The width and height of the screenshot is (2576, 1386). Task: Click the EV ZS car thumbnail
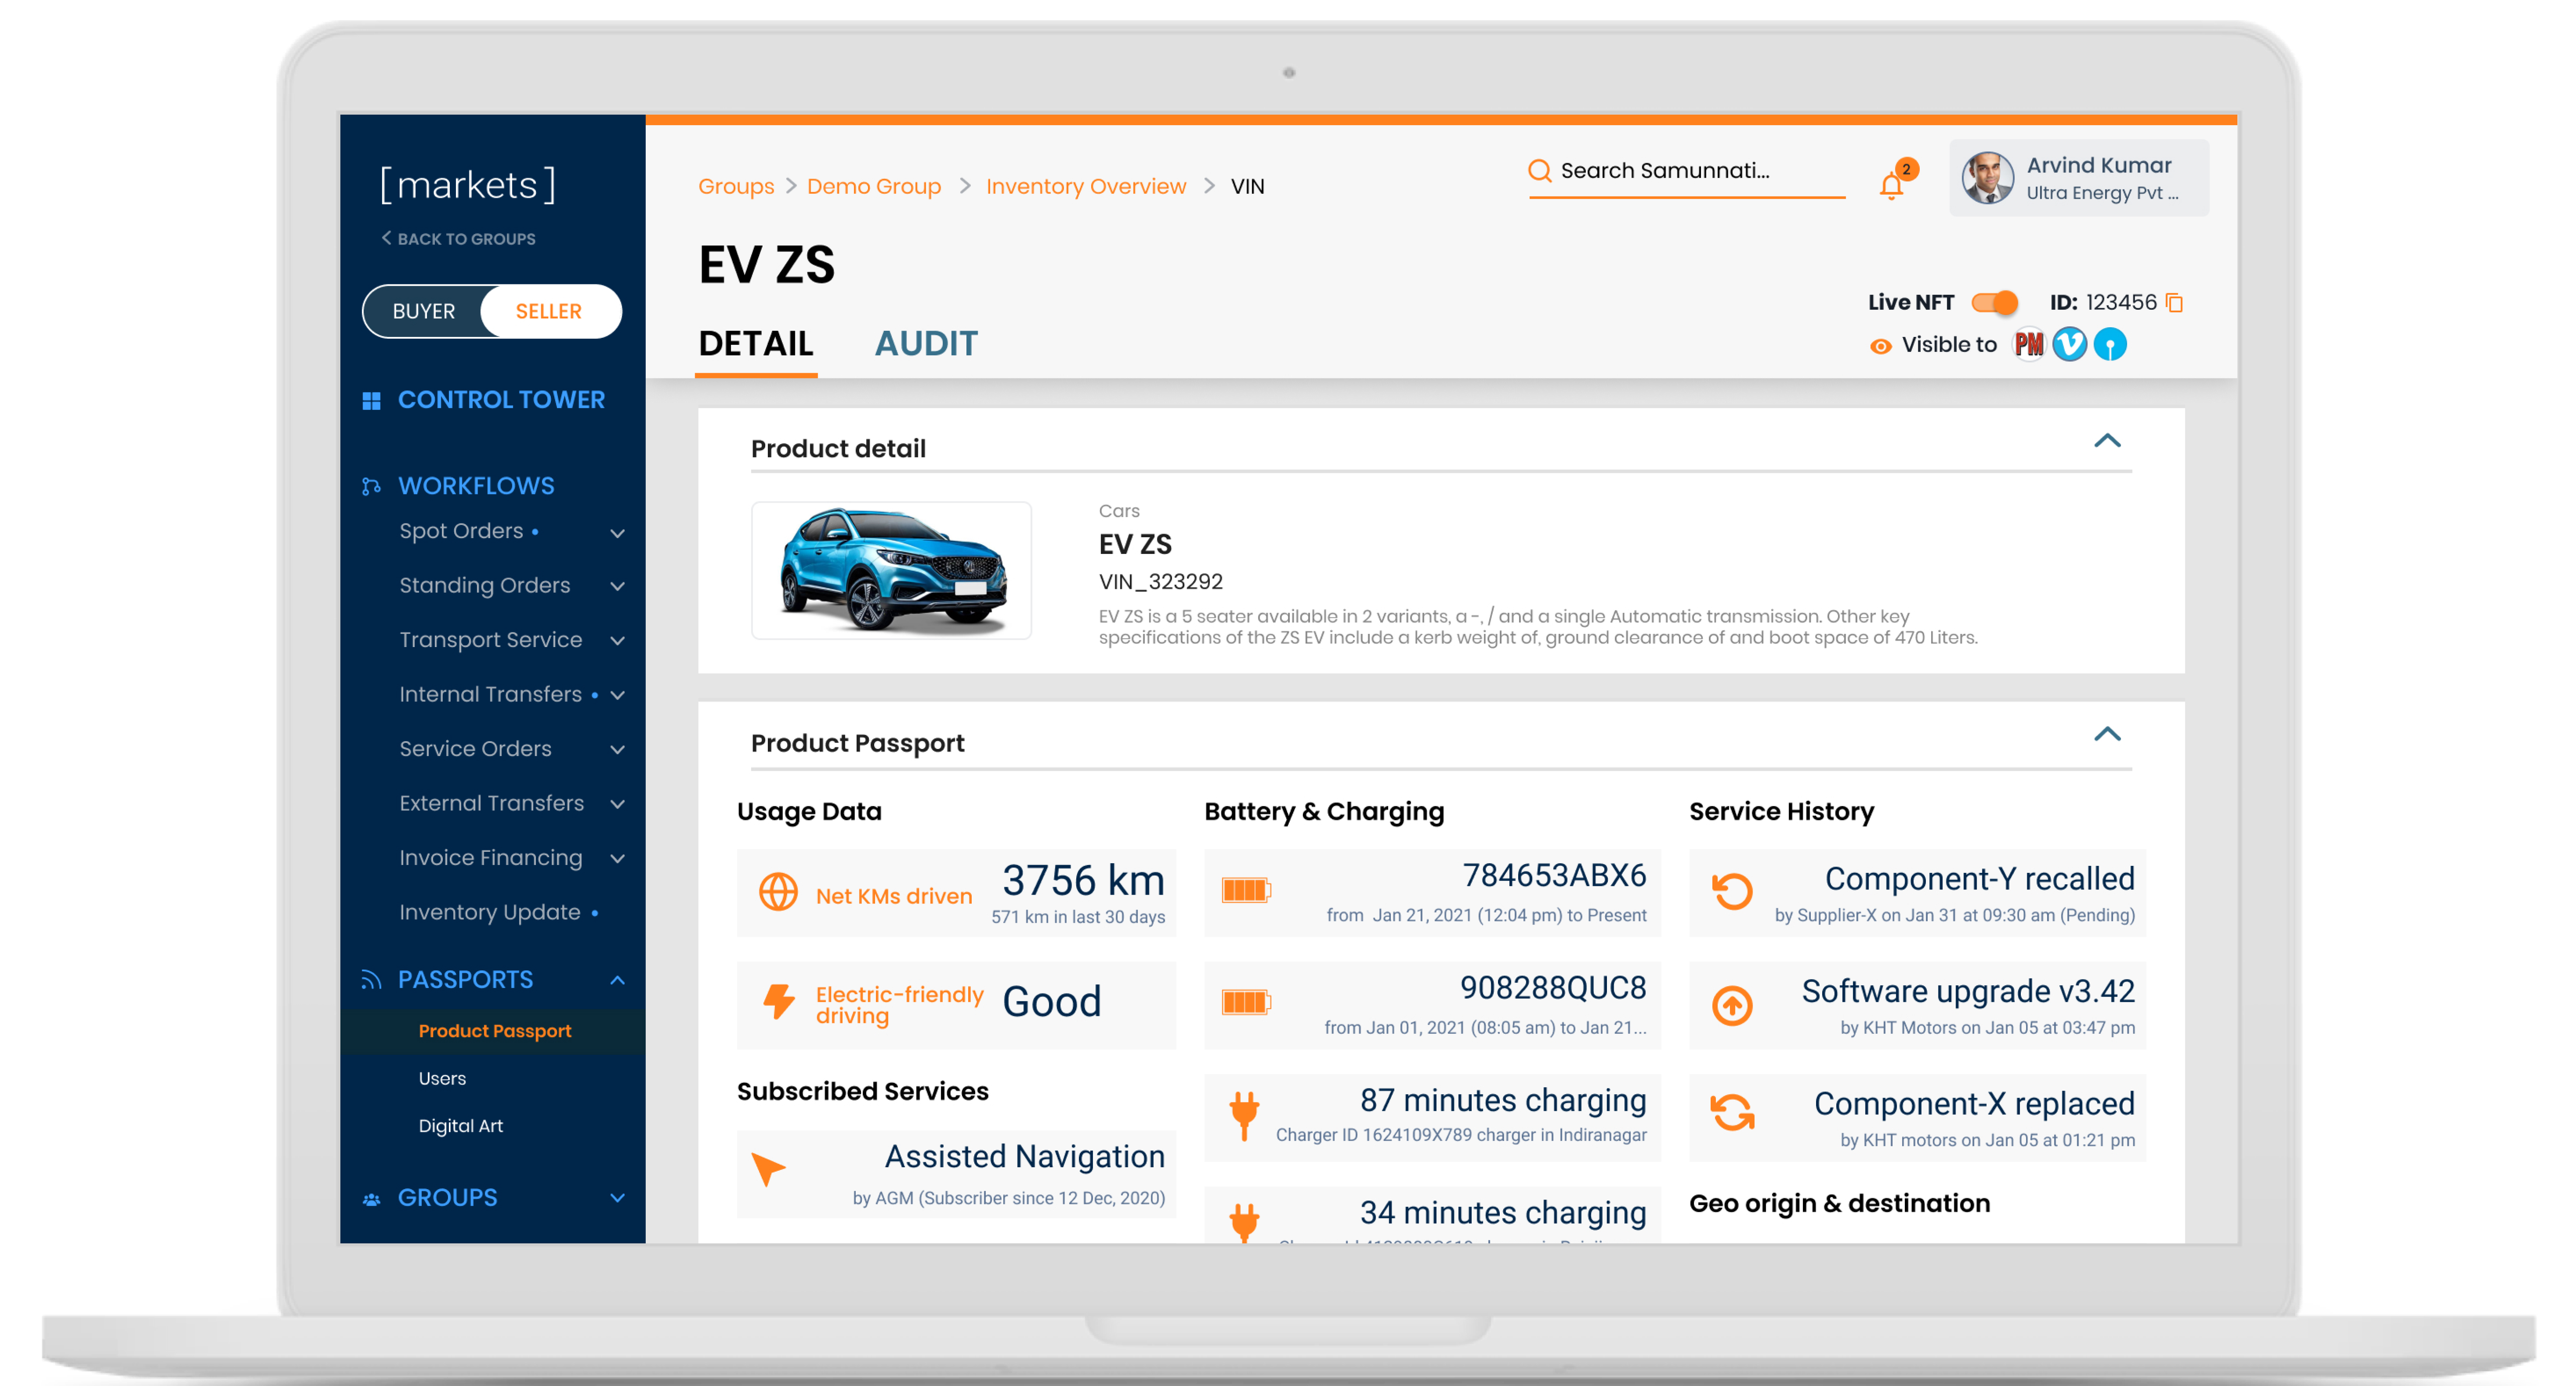(891, 570)
